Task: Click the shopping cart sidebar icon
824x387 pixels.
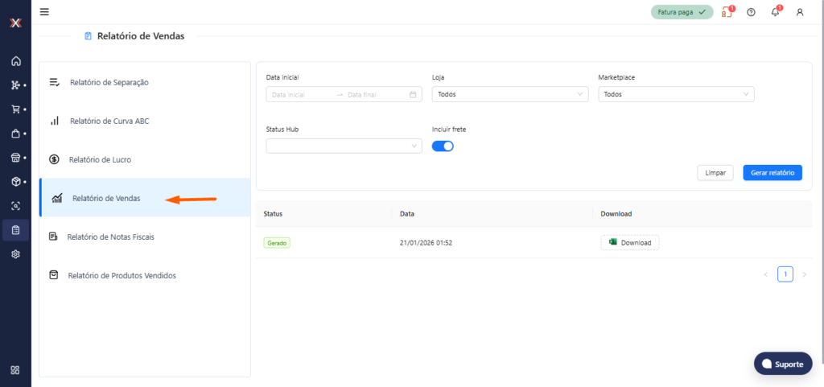Action: click(x=15, y=109)
